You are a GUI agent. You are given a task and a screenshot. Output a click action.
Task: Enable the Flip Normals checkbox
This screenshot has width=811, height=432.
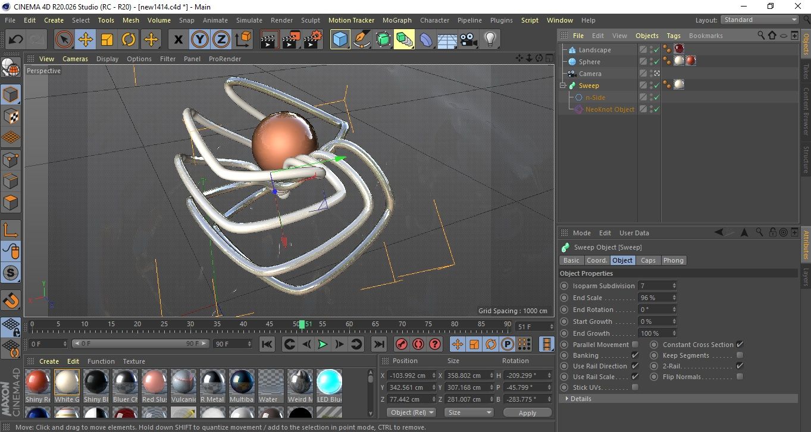point(740,377)
